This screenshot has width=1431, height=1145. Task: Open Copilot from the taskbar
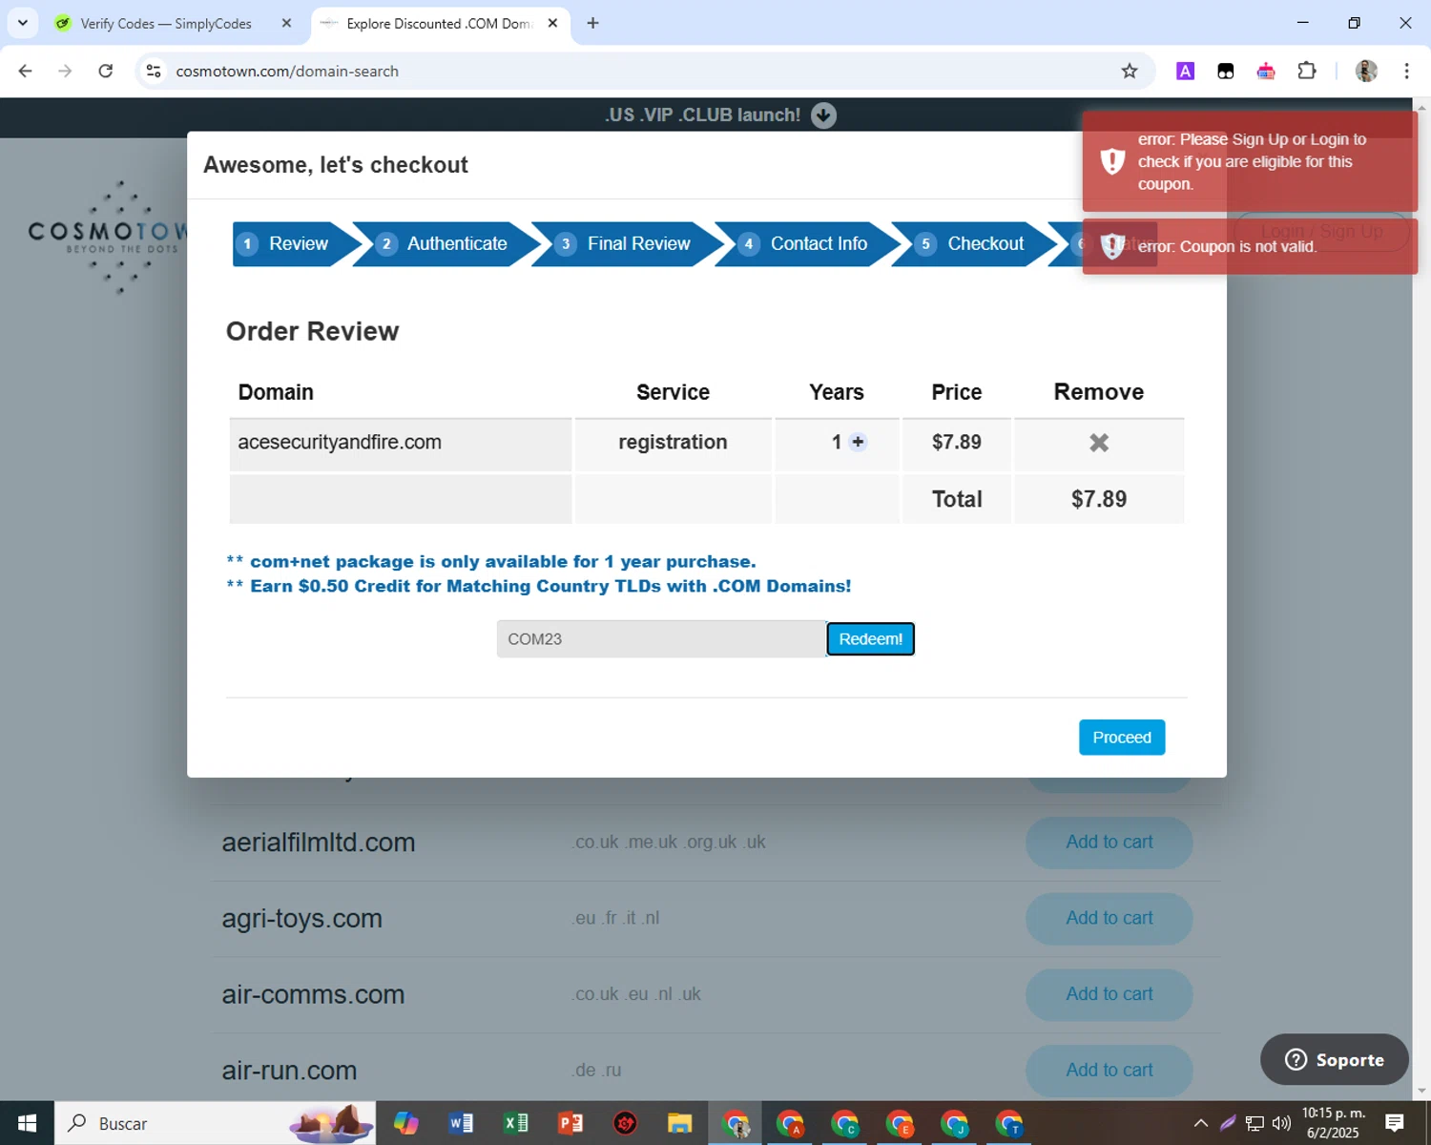click(x=405, y=1123)
